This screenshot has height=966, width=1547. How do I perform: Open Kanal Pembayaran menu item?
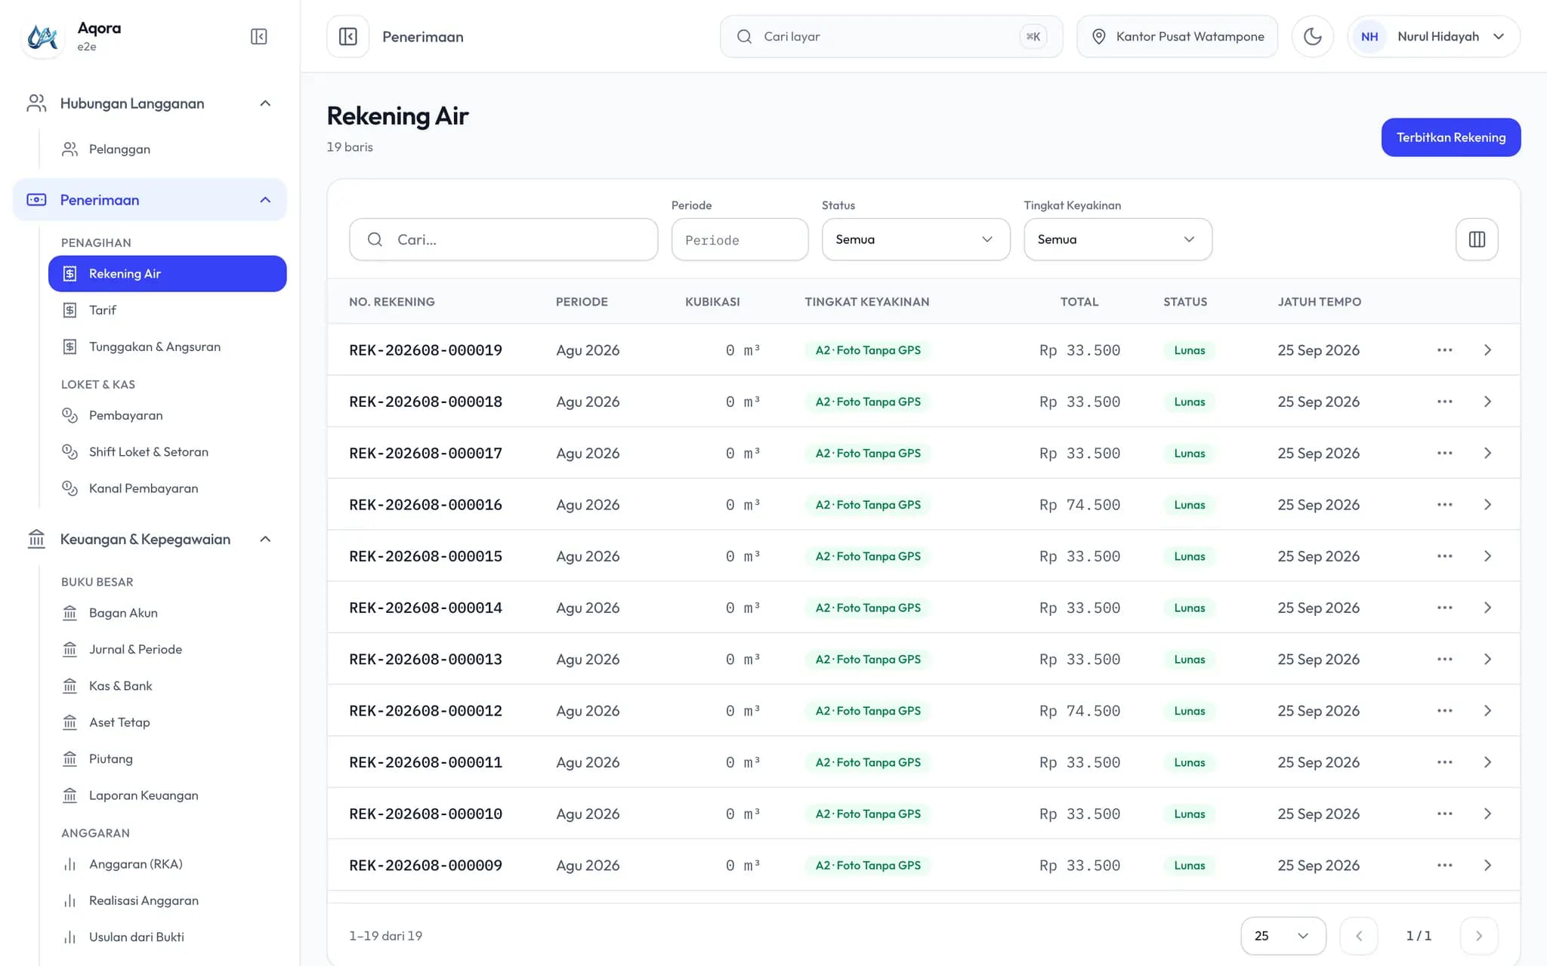click(x=168, y=488)
